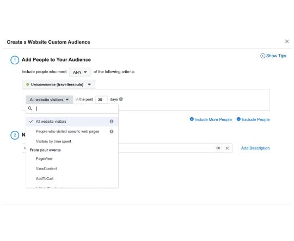
Task: Click the minus icon beside Exclude People
Action: 238,119
